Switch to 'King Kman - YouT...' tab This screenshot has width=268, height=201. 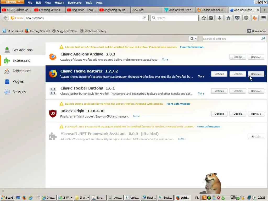click(x=82, y=10)
